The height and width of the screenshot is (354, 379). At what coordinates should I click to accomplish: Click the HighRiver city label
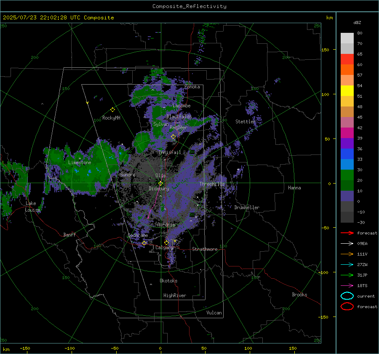[x=175, y=295]
